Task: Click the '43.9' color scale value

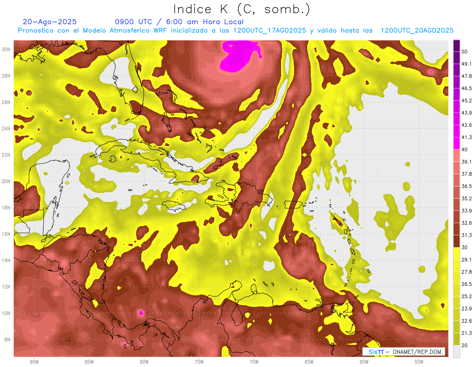Action: [466, 113]
